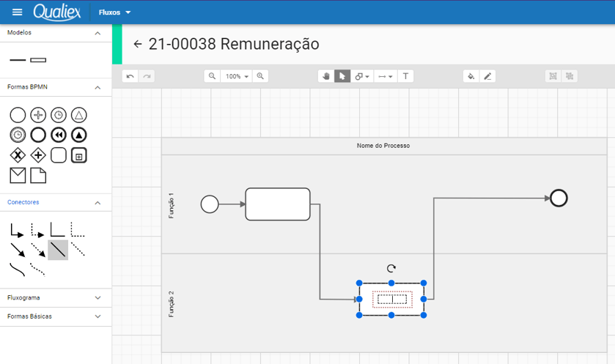Select the plus-sign event circle shape
Image resolution: width=615 pixels, height=364 pixels.
[38, 115]
